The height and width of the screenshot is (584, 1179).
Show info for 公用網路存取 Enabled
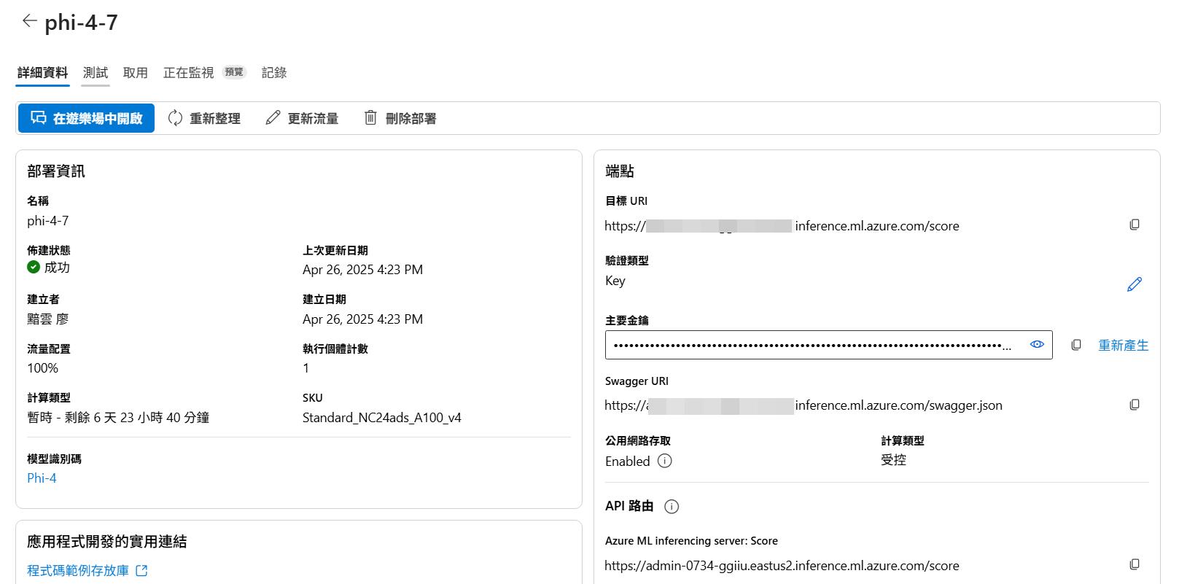pos(664,461)
